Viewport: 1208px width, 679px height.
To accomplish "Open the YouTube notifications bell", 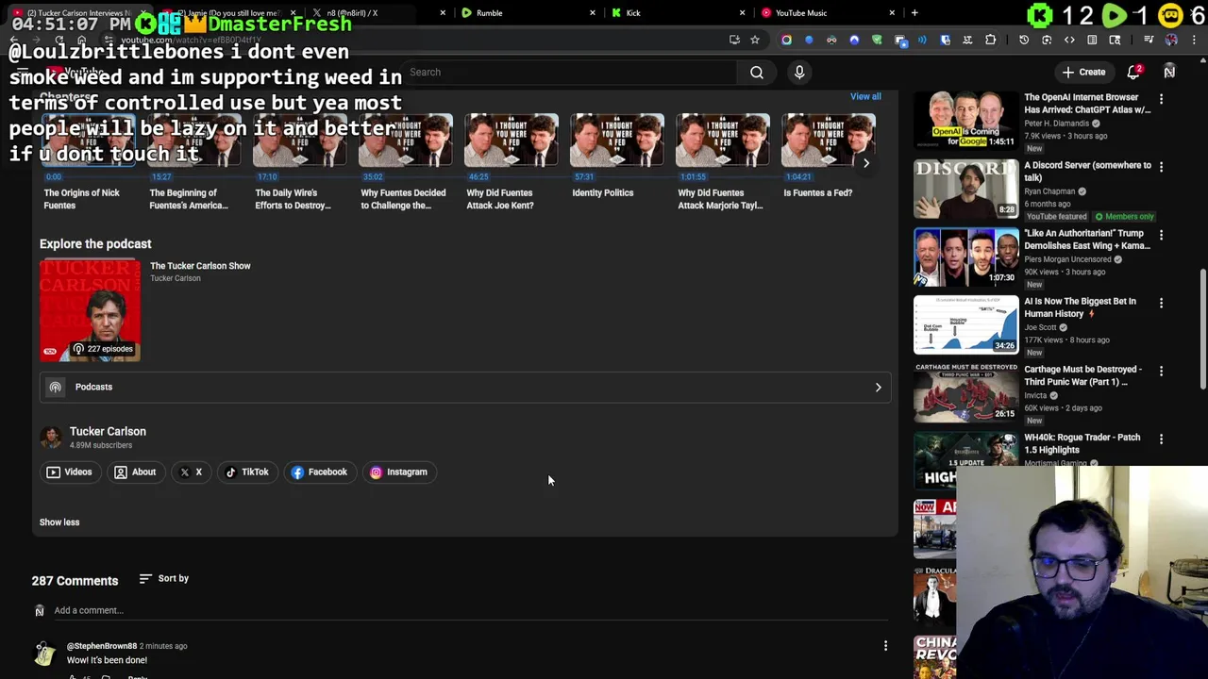I will (1134, 73).
